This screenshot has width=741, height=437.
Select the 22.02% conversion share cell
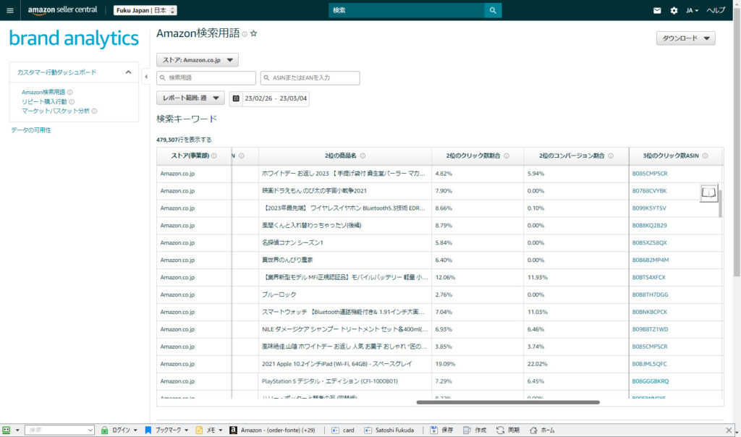point(576,364)
